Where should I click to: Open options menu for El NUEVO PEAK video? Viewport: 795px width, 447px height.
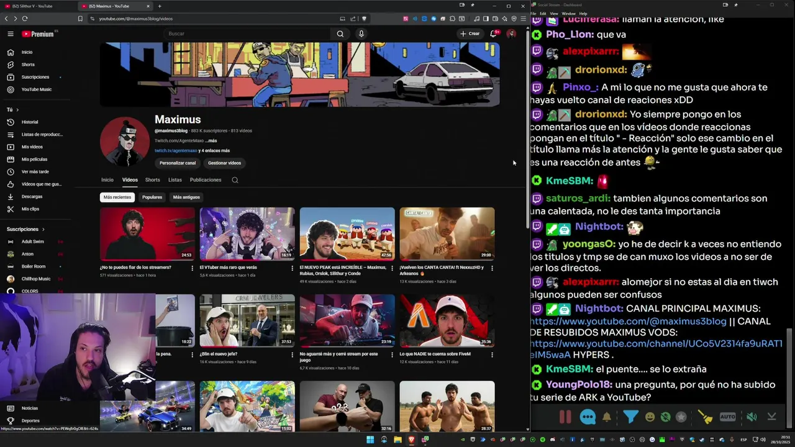coord(392,268)
